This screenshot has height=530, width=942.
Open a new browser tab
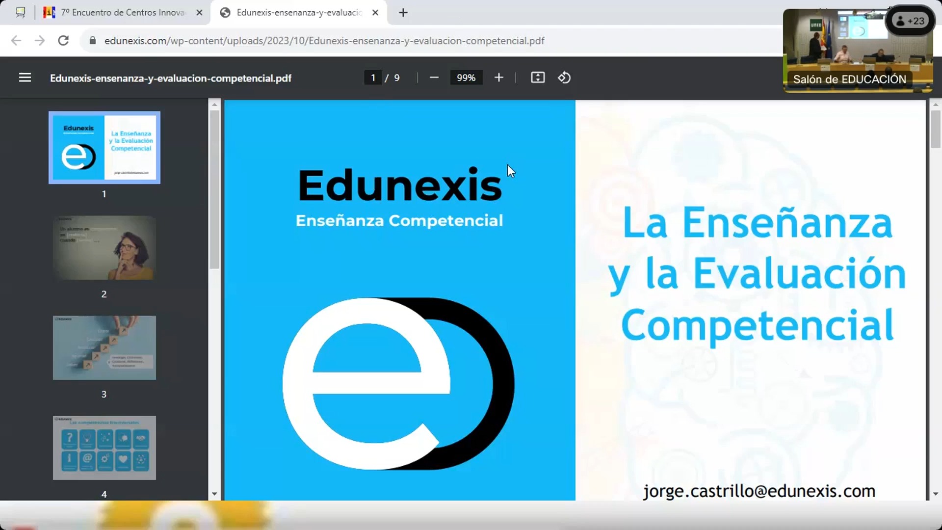click(x=403, y=13)
